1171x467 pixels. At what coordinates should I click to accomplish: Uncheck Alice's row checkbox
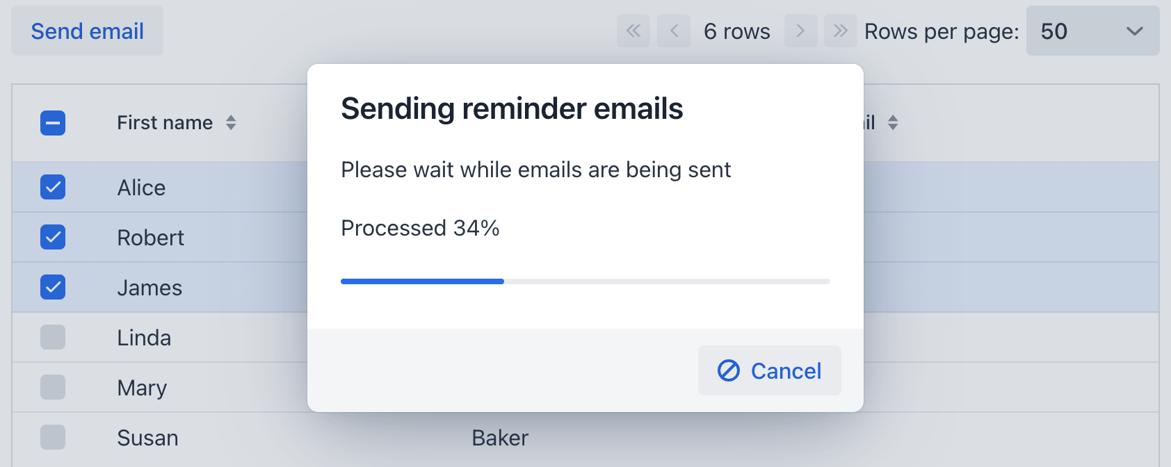tap(53, 187)
